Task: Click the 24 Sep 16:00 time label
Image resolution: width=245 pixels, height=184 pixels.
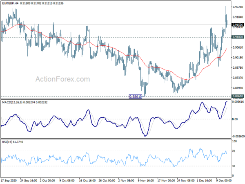Action: point(29,180)
